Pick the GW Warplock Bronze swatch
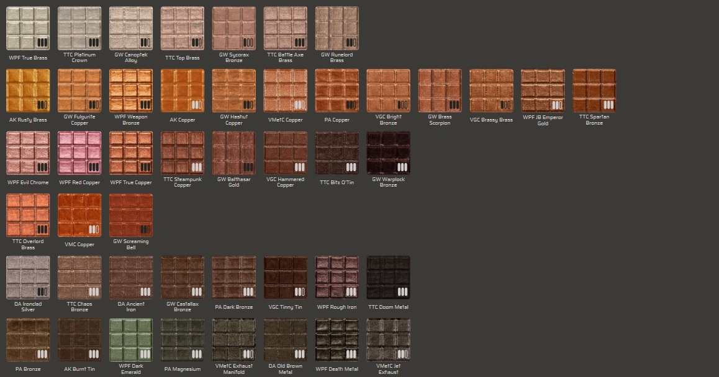Image resolution: width=719 pixels, height=377 pixels. tap(389, 153)
